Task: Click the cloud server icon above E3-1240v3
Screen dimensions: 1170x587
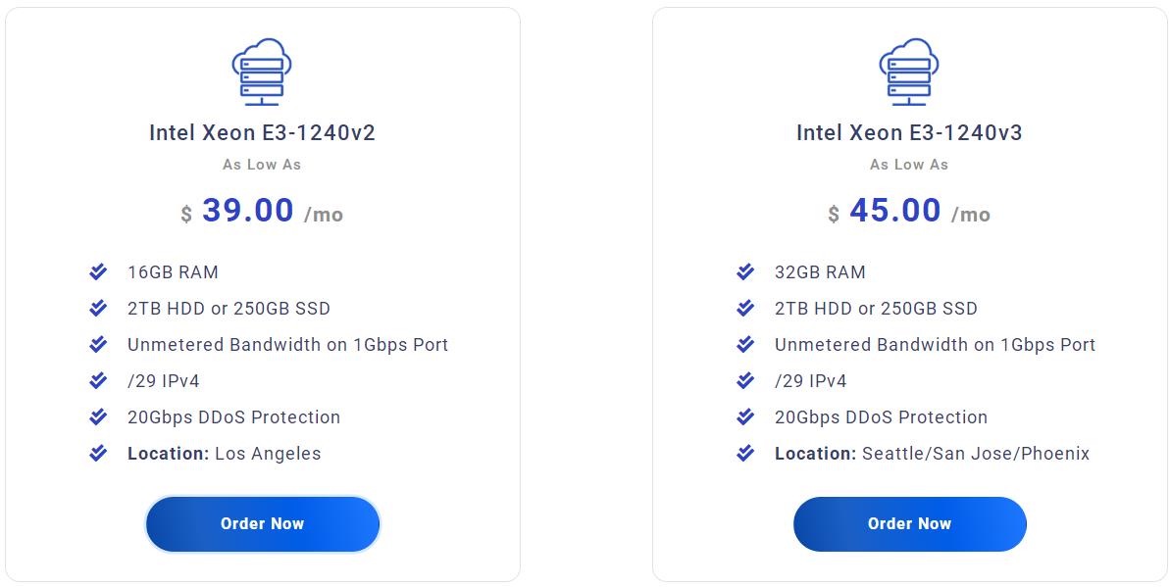Action: (909, 72)
